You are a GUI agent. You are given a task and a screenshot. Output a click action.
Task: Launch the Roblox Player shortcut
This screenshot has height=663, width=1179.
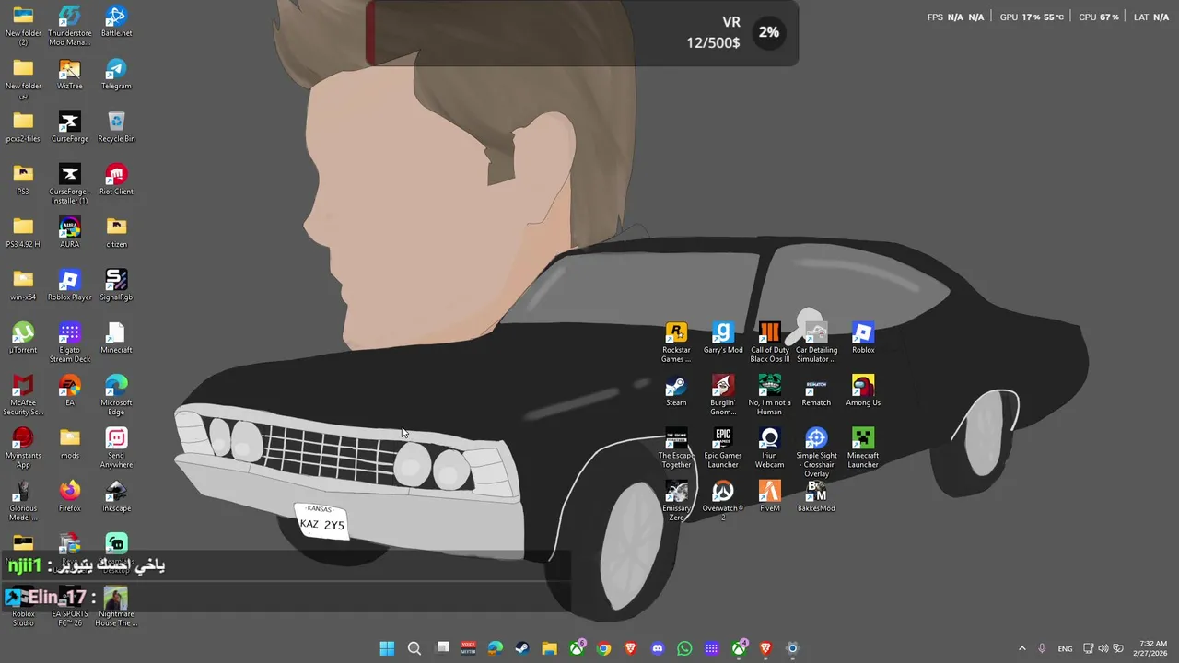(x=69, y=285)
